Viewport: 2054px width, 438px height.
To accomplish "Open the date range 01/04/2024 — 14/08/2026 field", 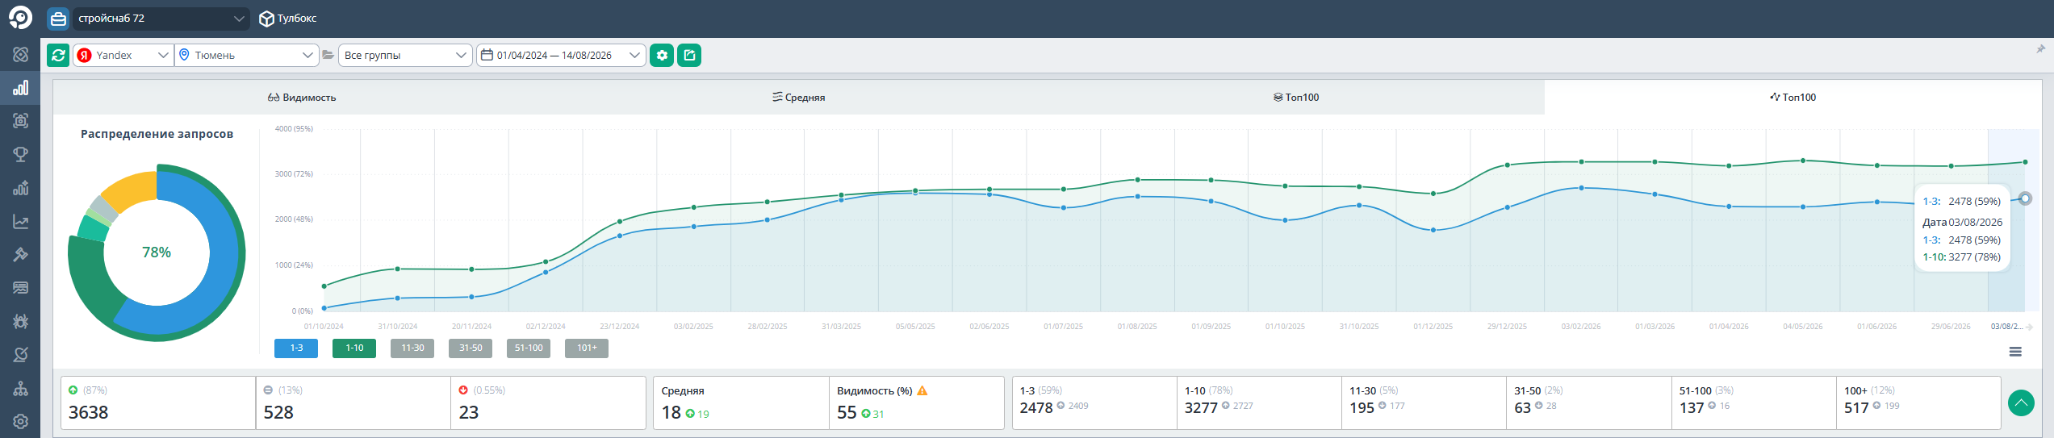I will tap(561, 55).
